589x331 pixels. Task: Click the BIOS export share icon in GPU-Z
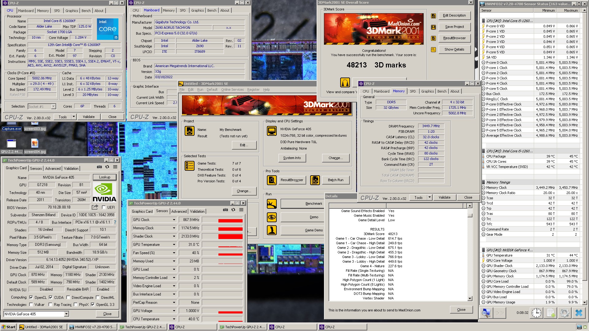pos(95,207)
